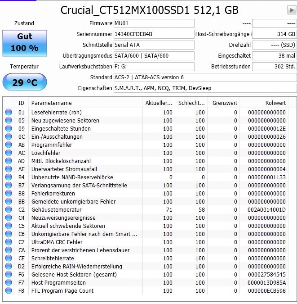The image size is (297, 304).
Task: Click the Gut 100 % health status button
Action: (25, 43)
